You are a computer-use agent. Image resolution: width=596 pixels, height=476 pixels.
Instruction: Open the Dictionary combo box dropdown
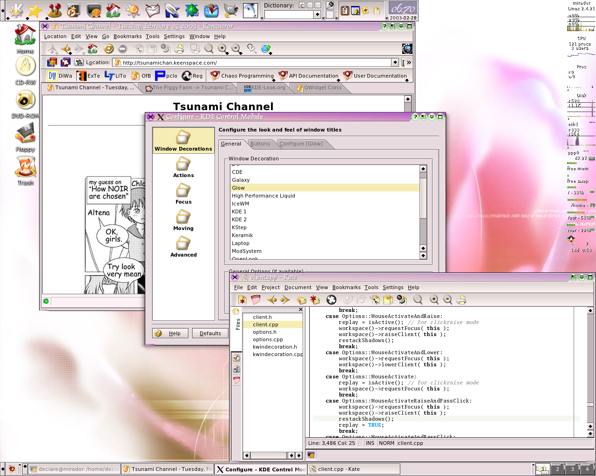click(317, 14)
